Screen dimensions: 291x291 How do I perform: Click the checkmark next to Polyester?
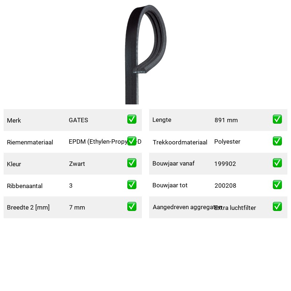277,141
